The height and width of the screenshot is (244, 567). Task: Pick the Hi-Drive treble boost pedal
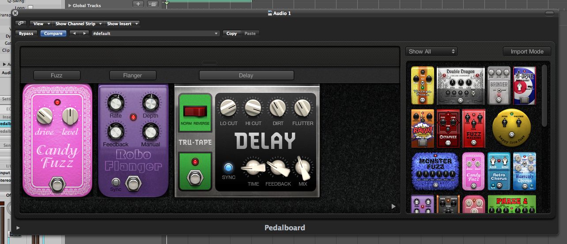(x=525, y=86)
